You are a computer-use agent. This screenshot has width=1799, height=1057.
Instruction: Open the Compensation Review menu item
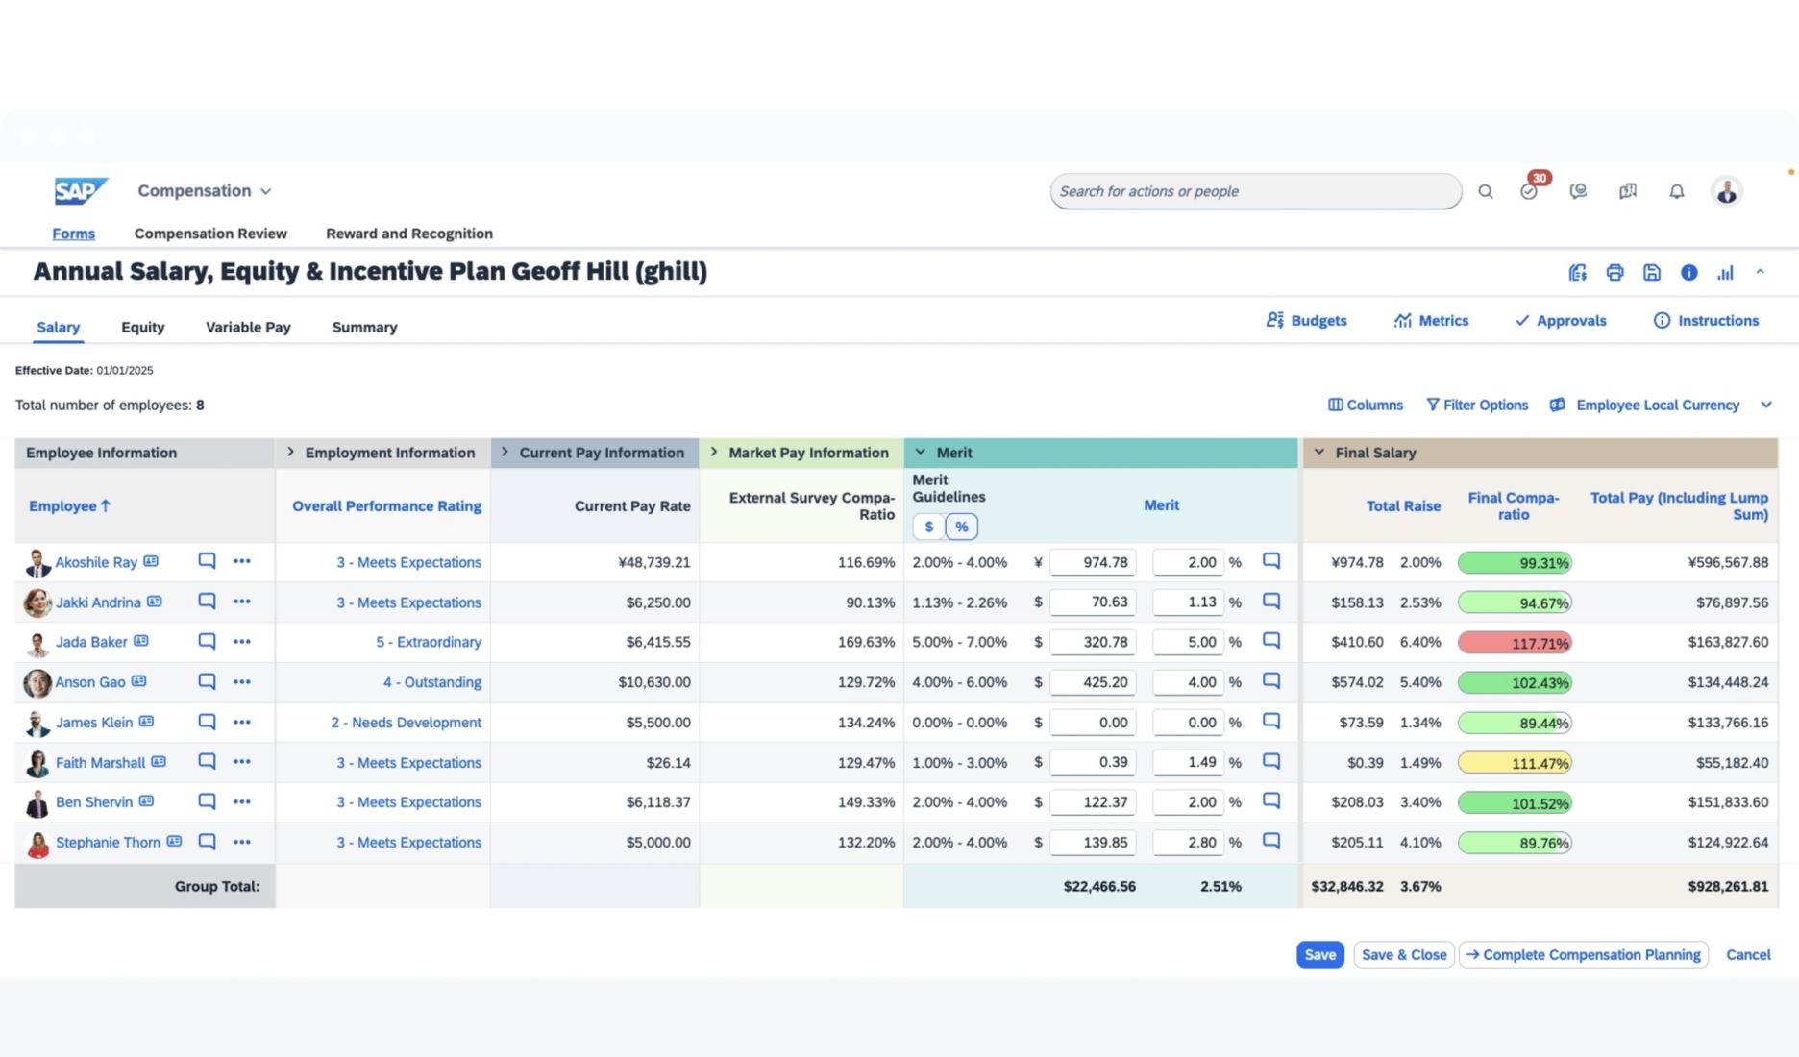[210, 234]
